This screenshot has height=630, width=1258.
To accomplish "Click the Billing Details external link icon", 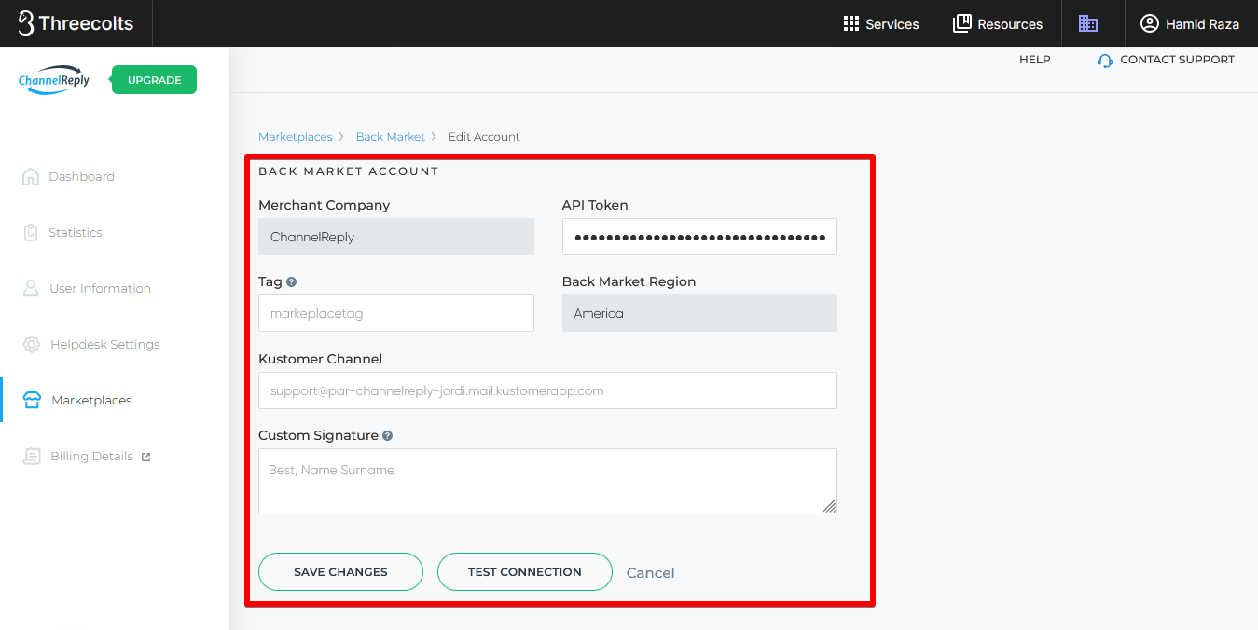I will pos(145,457).
